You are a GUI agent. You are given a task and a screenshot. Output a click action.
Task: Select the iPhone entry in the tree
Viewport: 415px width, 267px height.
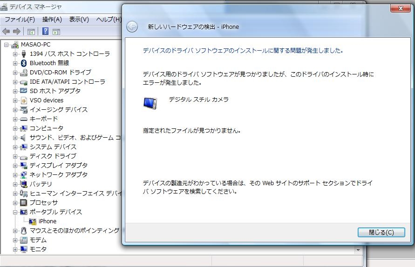pos(48,221)
